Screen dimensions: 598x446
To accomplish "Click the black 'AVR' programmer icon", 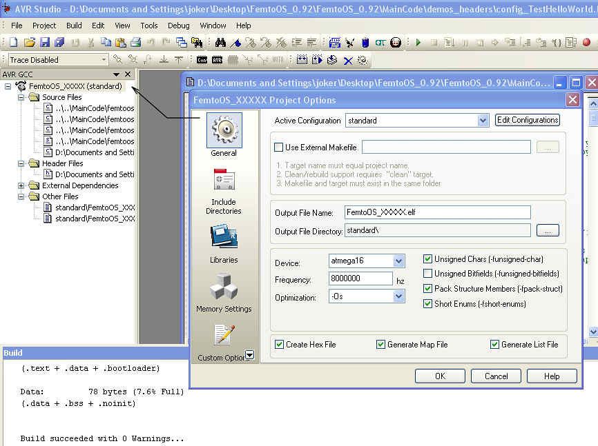I will pyautogui.click(x=217, y=60).
